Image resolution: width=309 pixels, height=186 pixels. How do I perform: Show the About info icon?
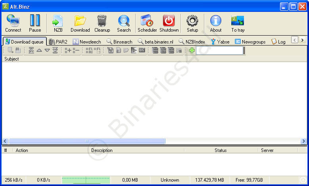click(x=216, y=21)
